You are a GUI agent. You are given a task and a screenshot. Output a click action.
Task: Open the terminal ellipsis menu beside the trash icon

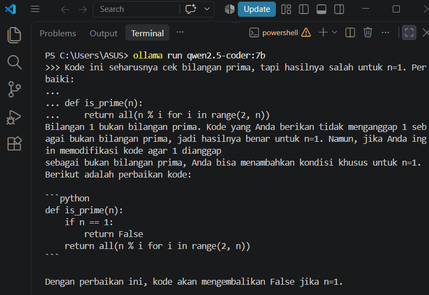pos(385,32)
